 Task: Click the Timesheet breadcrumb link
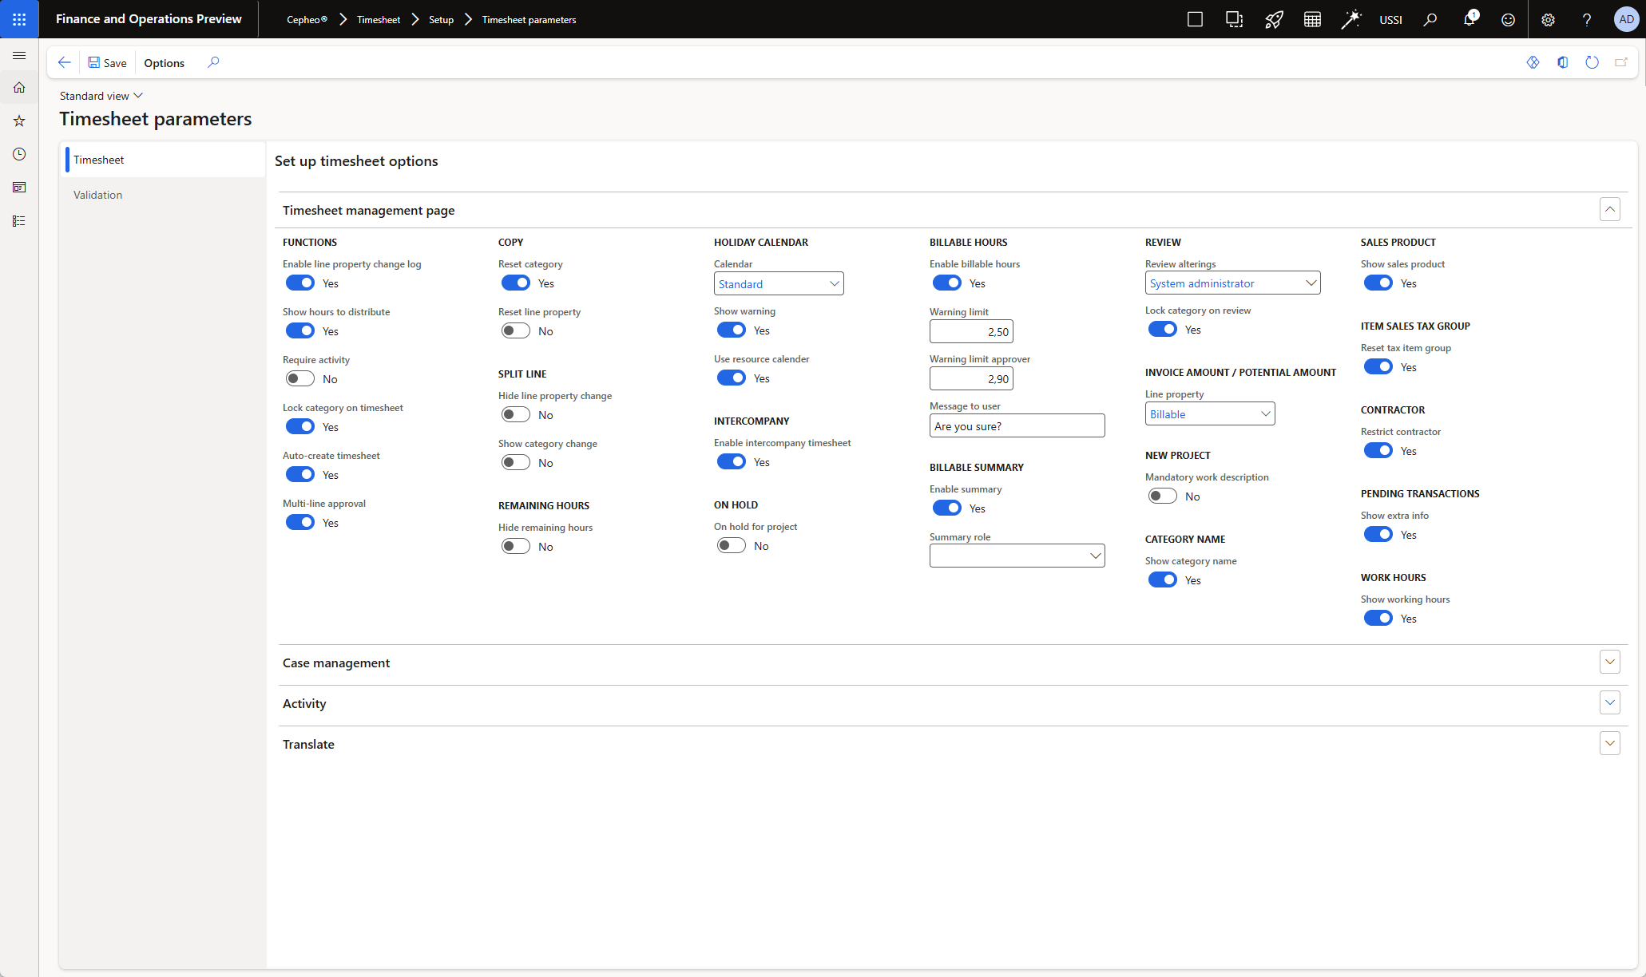[x=379, y=20]
